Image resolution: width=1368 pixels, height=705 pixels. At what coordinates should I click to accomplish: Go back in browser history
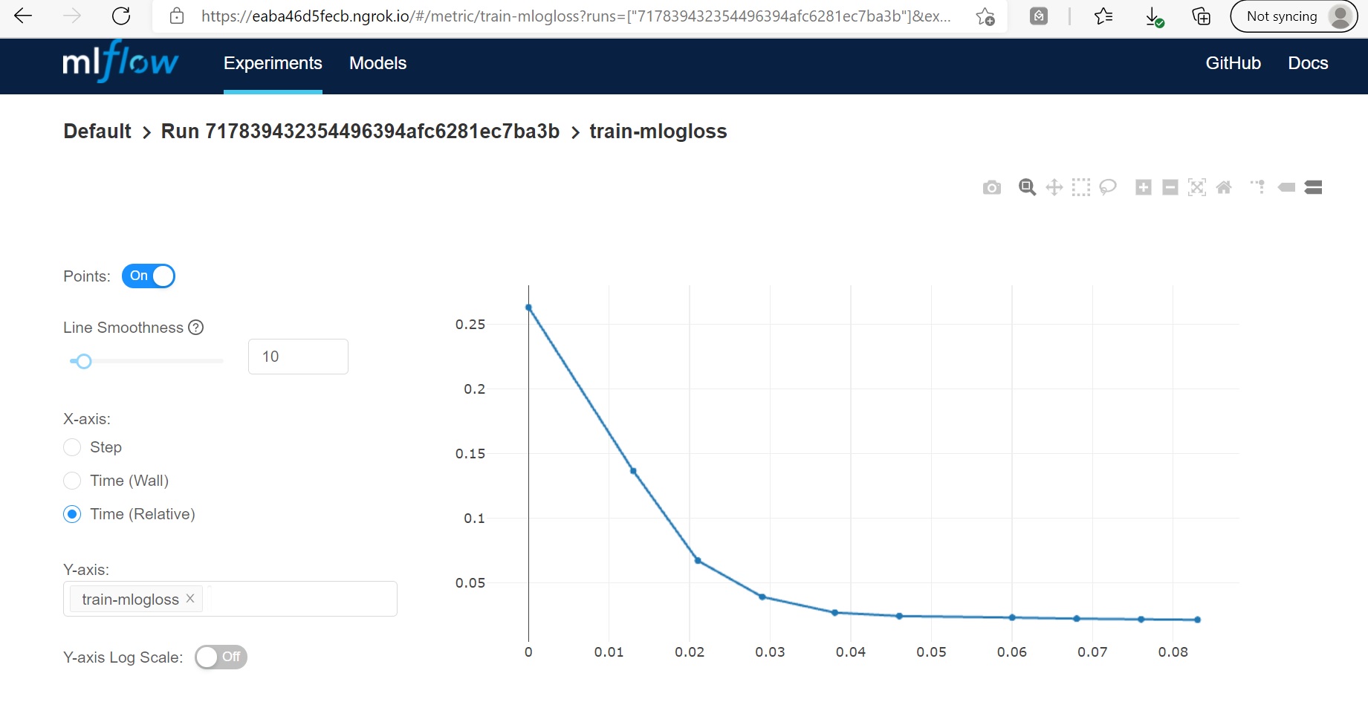tap(23, 16)
